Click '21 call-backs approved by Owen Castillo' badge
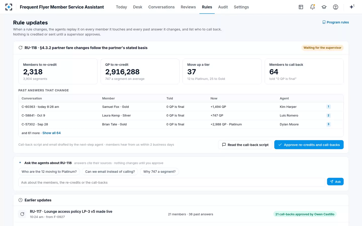Screen dimensions: 362x226 pyautogui.click(x=305, y=214)
